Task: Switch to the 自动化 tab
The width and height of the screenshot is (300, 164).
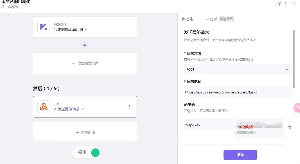Action: [x=187, y=19]
